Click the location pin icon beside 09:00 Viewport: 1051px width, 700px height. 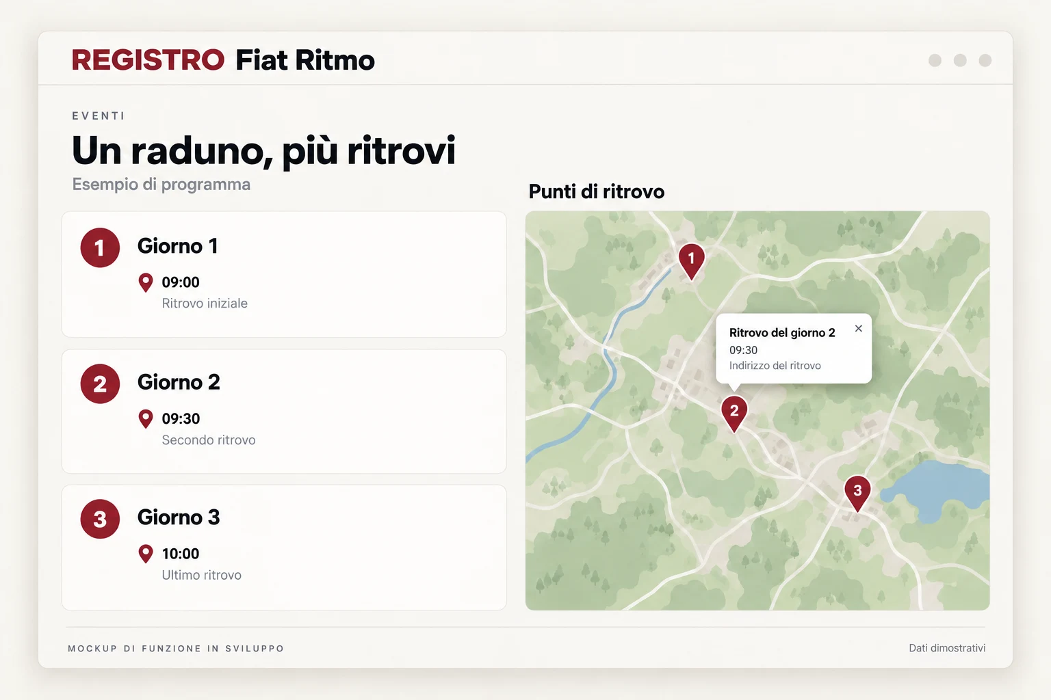coord(146,283)
